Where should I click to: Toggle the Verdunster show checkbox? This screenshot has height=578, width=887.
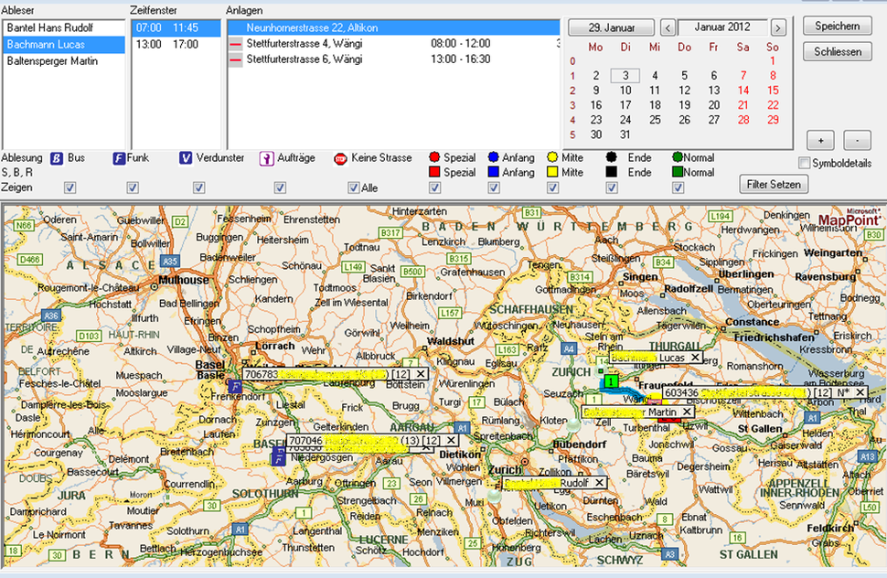(199, 187)
